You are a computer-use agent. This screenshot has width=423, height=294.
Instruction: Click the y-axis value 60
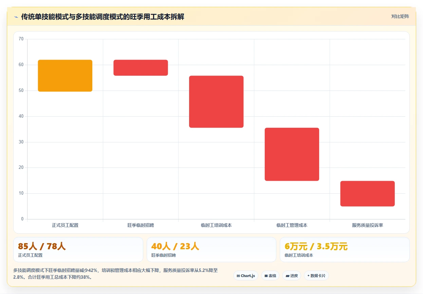[x=21, y=65]
